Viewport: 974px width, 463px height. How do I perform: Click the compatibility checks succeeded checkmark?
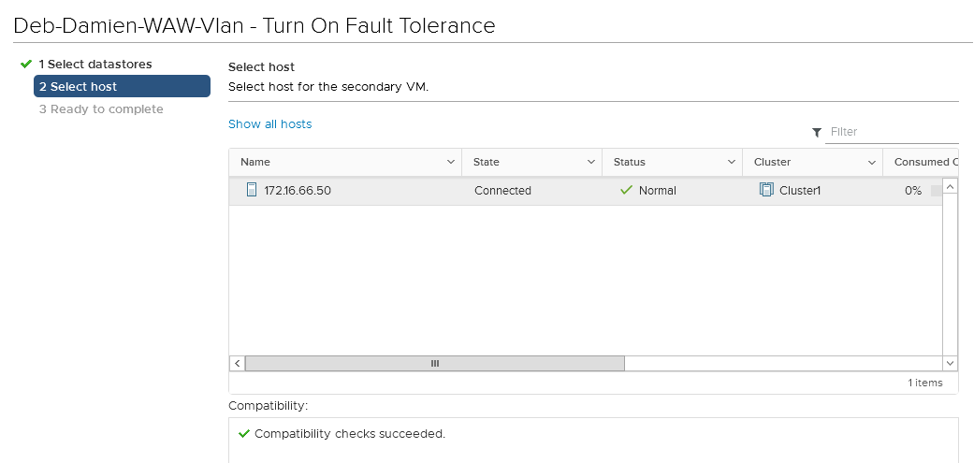click(244, 434)
